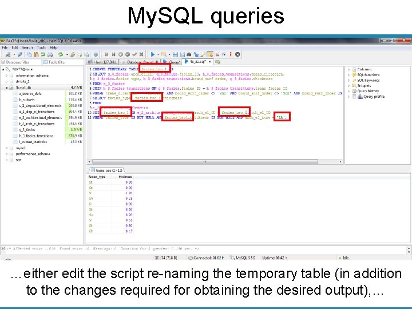The image size is (412, 309).
Task: Click the Paste clipboard icon in toolbar
Action: [x=36, y=54]
